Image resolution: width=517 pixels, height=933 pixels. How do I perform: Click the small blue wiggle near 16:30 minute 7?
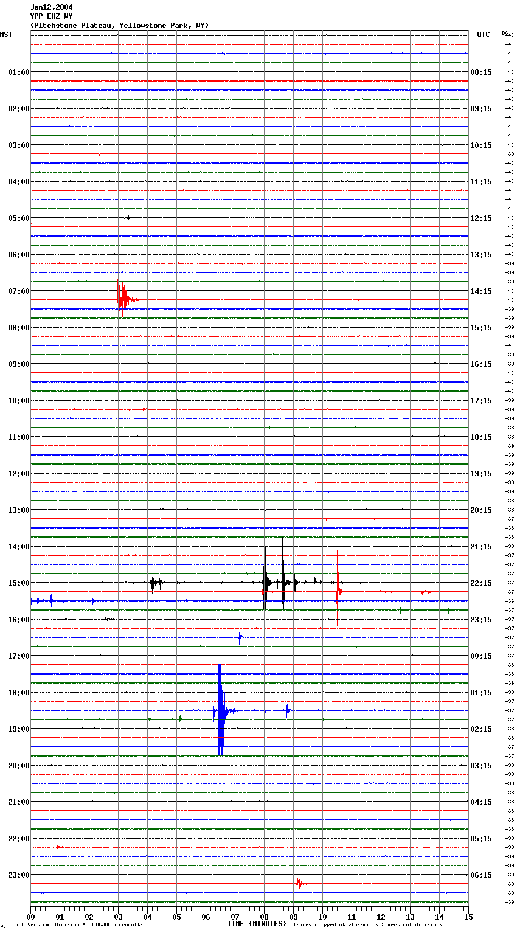[240, 637]
